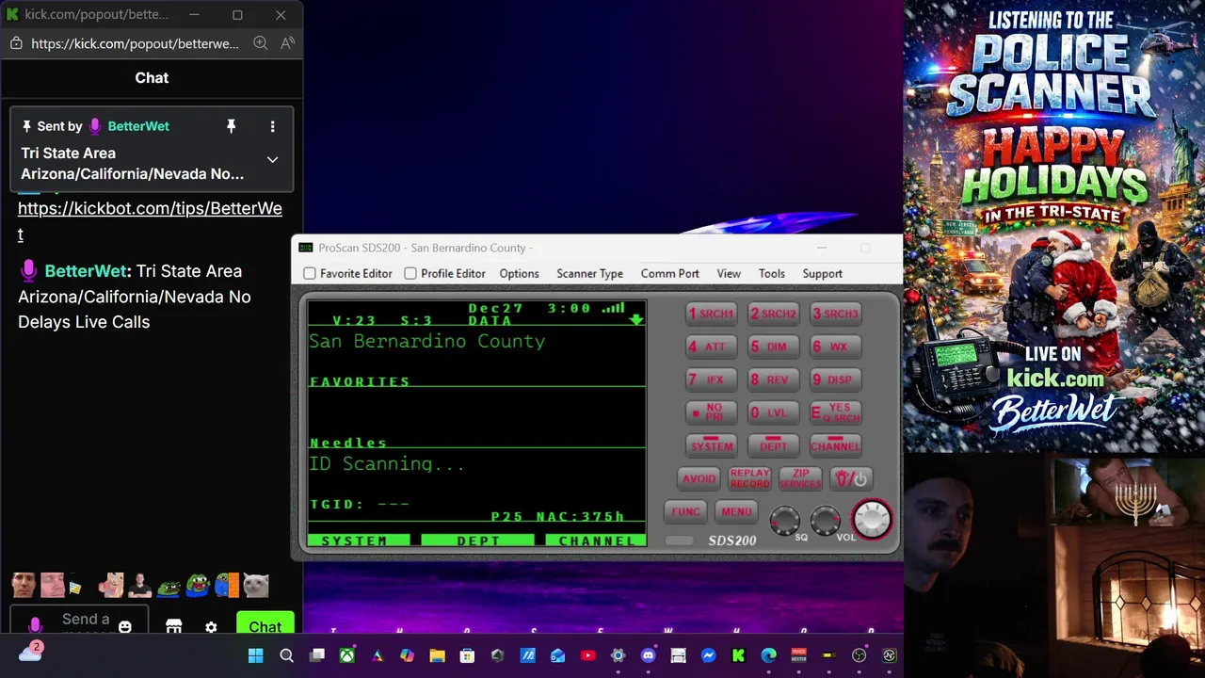Click the 8 REV key
Image resolution: width=1205 pixels, height=678 pixels.
pyautogui.click(x=773, y=379)
